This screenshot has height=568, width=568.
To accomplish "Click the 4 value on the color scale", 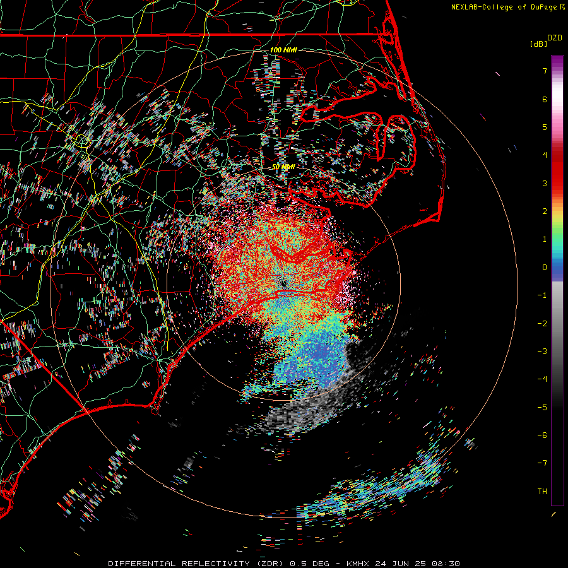I will (x=545, y=155).
